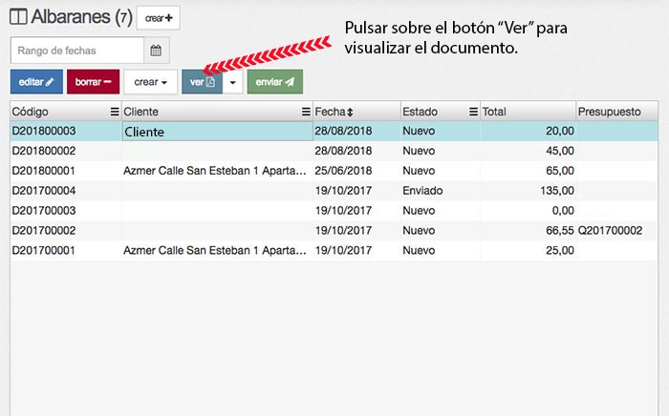
Task: Open the Cliente column menu icon
Action: click(306, 112)
